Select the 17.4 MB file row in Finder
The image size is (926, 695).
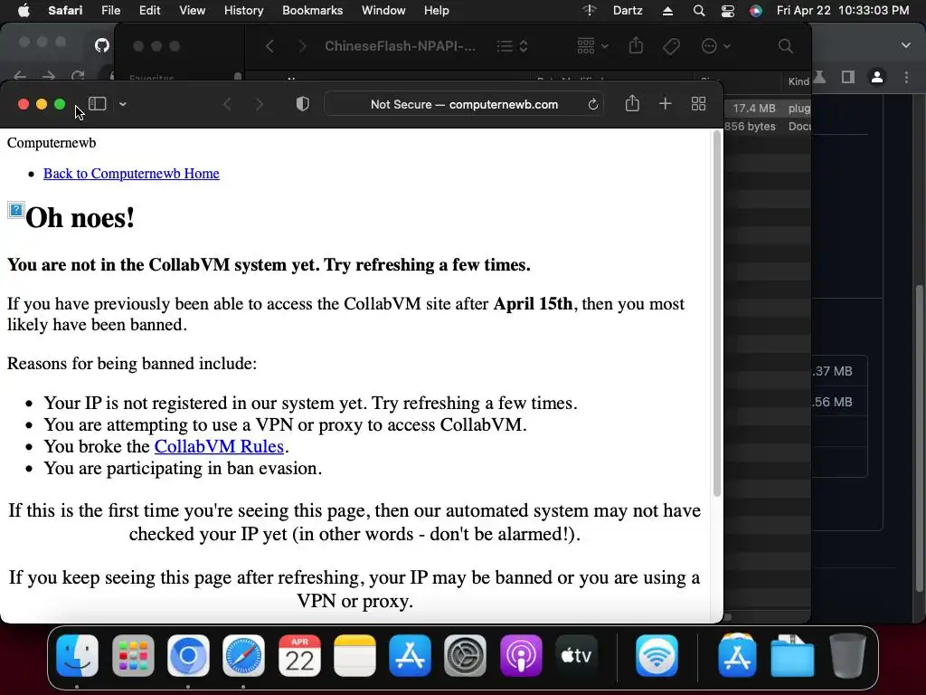coord(768,109)
